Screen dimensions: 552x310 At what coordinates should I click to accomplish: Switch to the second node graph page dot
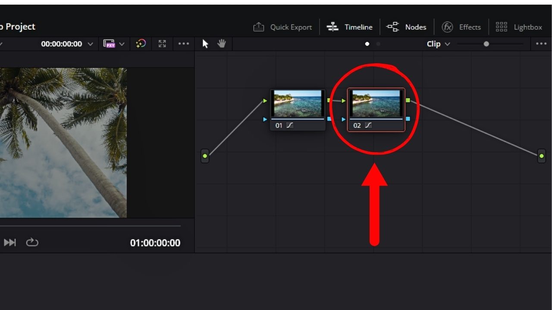pos(378,44)
